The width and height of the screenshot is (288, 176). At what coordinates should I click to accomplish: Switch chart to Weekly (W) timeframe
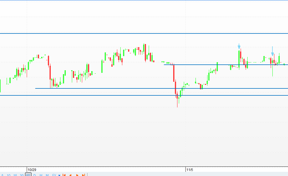(x=41, y=175)
